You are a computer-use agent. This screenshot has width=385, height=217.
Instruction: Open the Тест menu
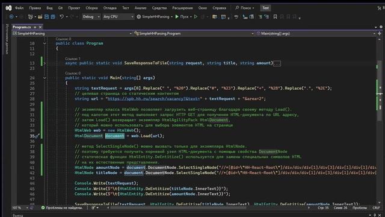tap(126, 8)
